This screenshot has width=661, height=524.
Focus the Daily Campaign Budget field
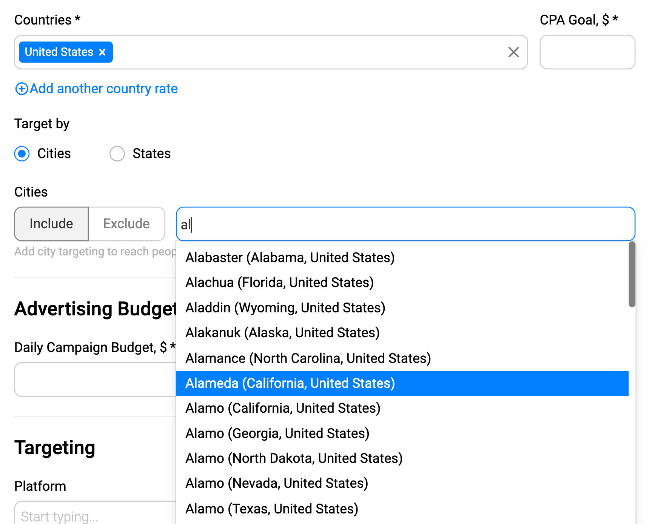[x=94, y=380]
